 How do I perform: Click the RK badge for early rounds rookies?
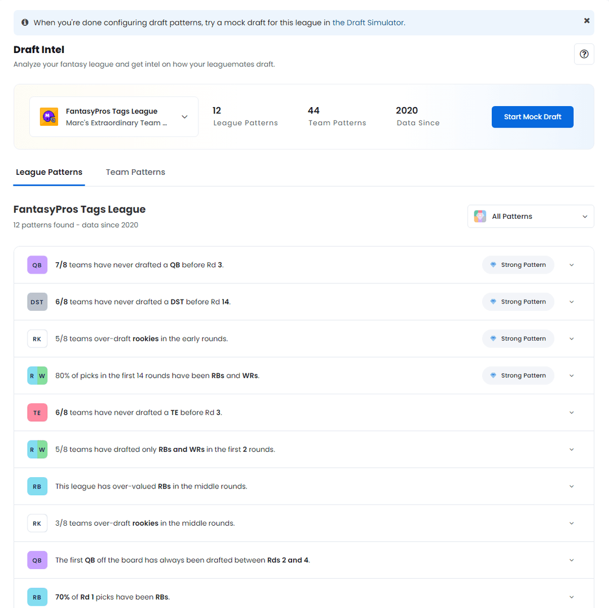[37, 339]
